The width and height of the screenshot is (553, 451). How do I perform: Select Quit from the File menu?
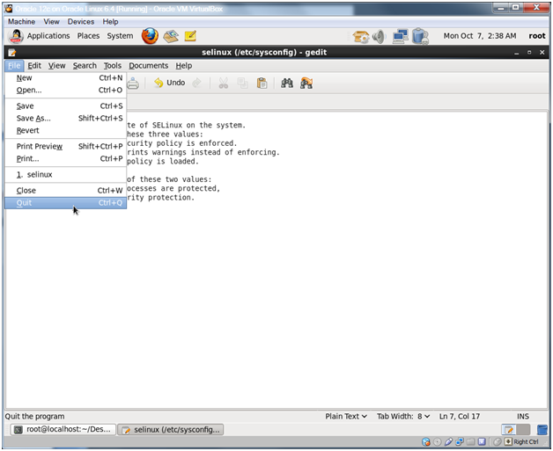tap(24, 203)
